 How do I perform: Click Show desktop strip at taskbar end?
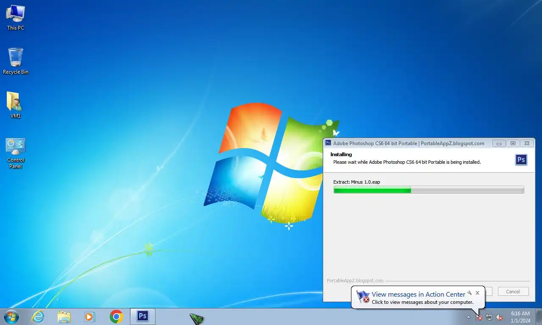click(539, 317)
